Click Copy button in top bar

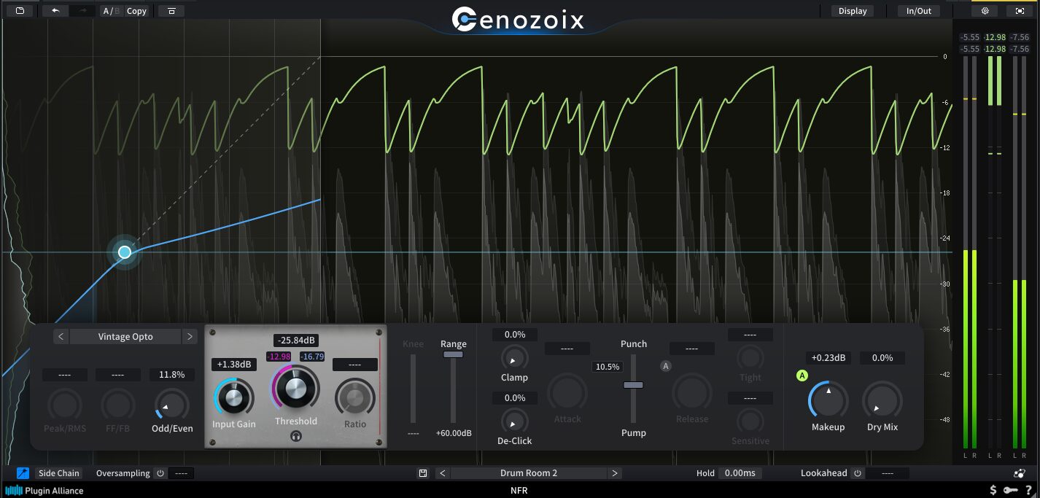click(x=136, y=11)
